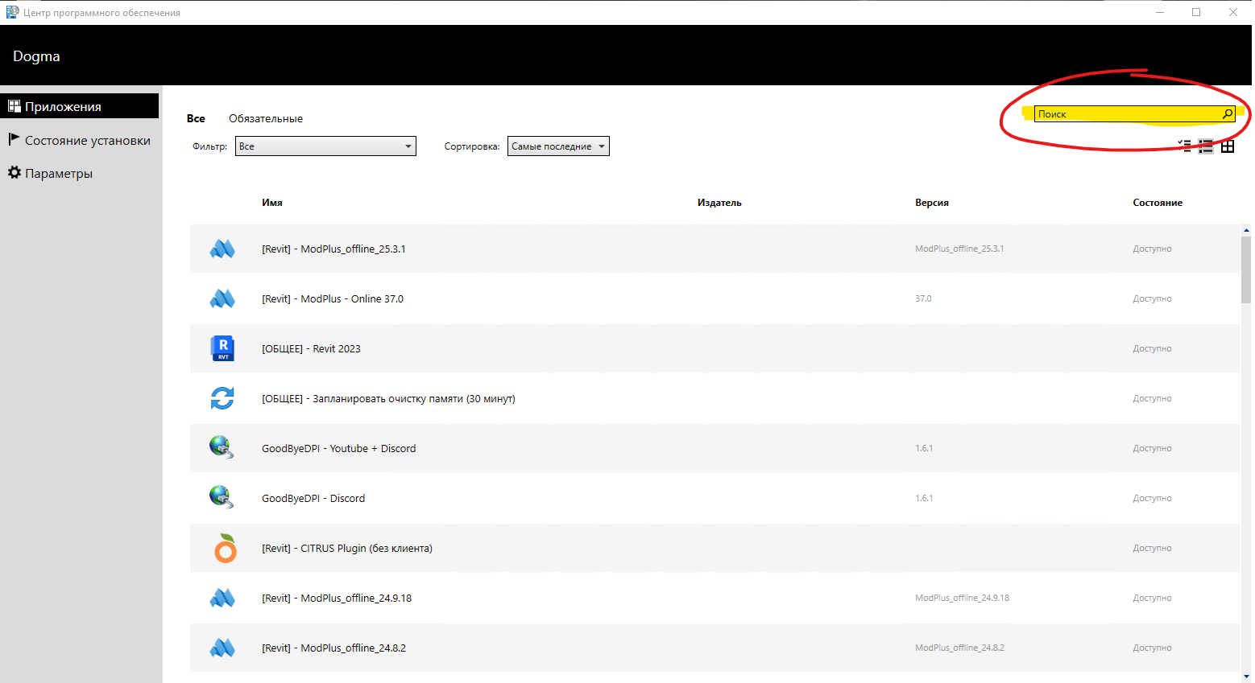The width and height of the screenshot is (1255, 683).
Task: Click the Revit 2023 app icon
Action: (222, 348)
